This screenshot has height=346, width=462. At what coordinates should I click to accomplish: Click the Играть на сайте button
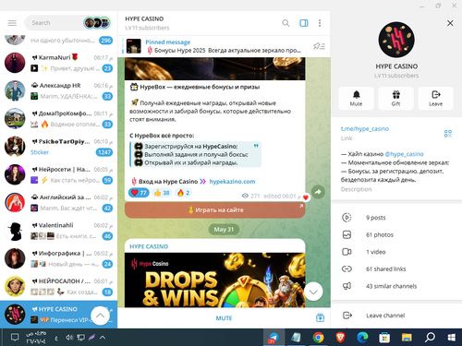(x=215, y=210)
